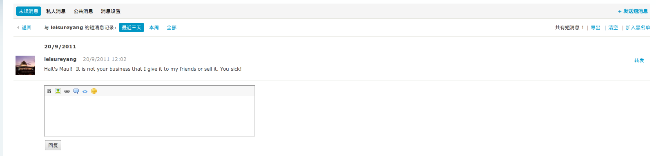Filter messages by 本周

(154, 28)
